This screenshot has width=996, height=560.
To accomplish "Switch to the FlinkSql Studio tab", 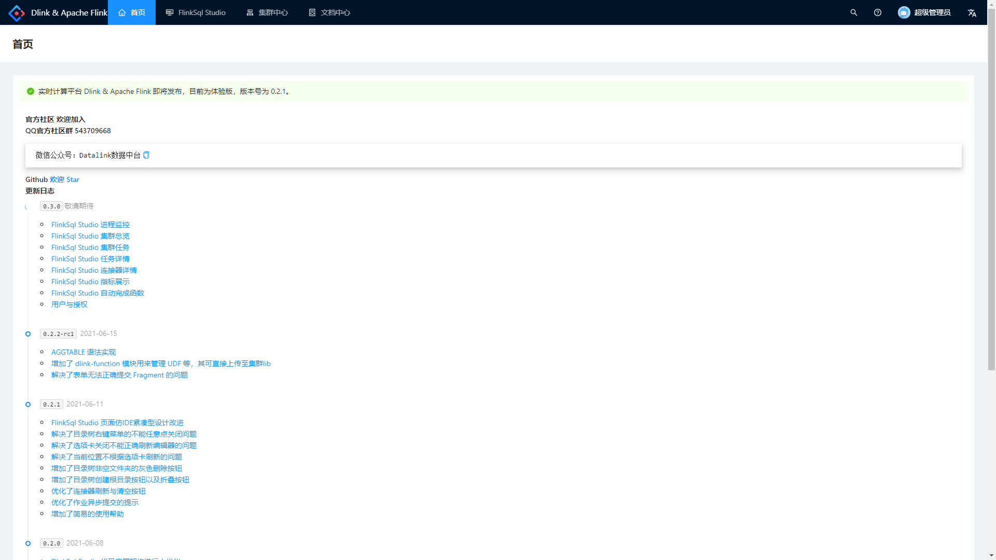I will [x=196, y=12].
